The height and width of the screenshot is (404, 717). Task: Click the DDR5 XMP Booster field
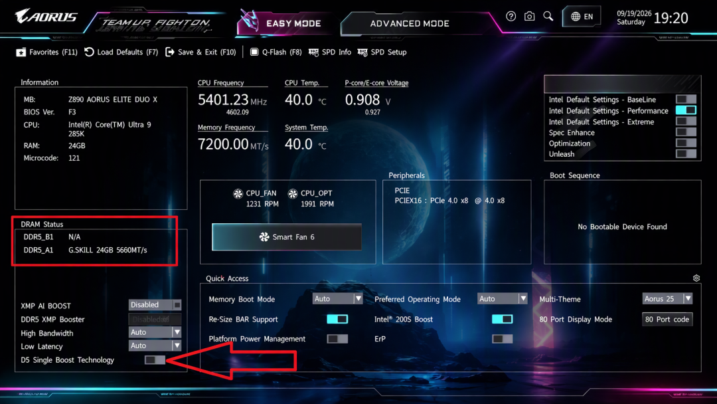pos(155,319)
